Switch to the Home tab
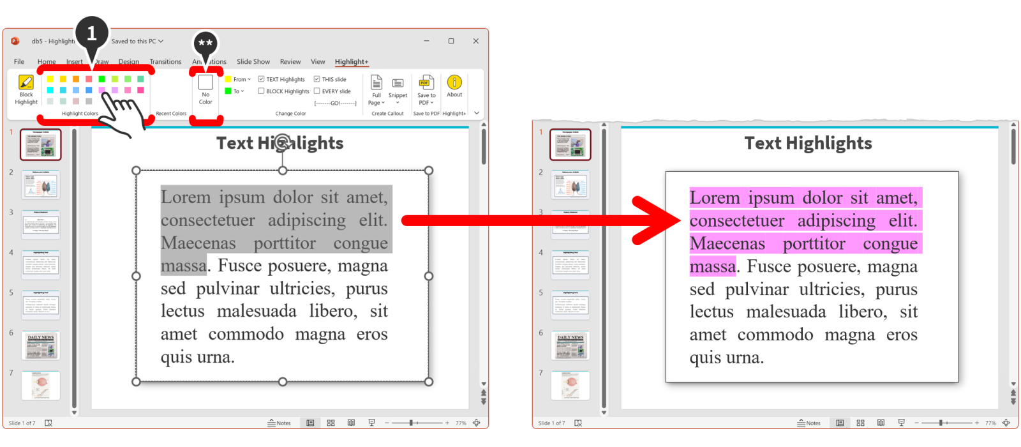This screenshot has width=1021, height=447. 47,62
